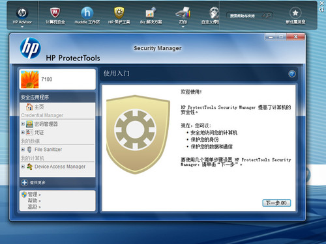Open the star offers icon in dock
This screenshot has height=244, width=326.
(x=295, y=13)
